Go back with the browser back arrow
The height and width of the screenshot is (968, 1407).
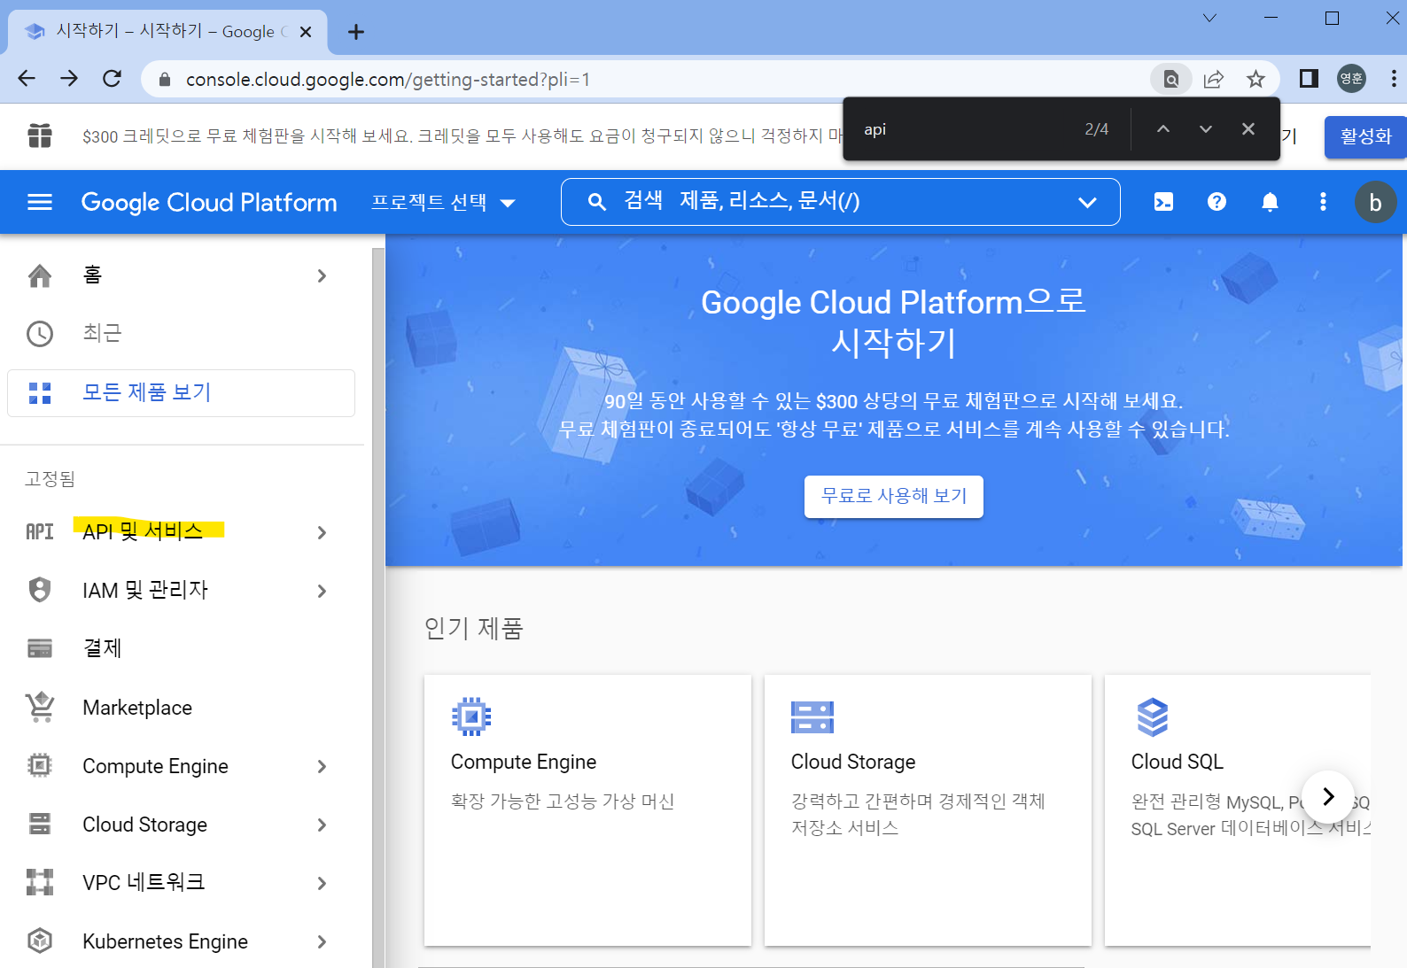coord(27,79)
